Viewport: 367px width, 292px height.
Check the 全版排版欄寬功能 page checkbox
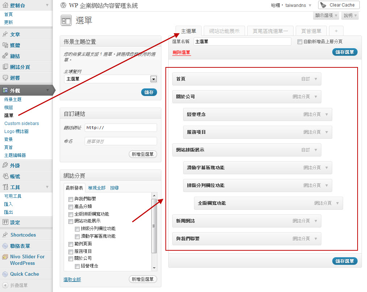coord(71,214)
